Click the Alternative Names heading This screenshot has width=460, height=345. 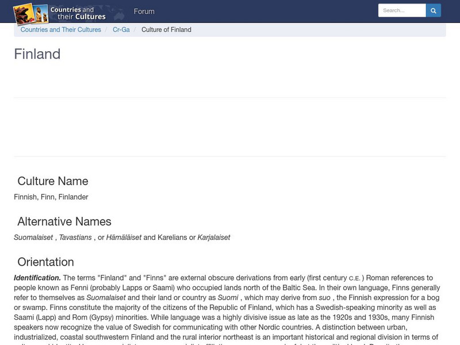(x=64, y=221)
